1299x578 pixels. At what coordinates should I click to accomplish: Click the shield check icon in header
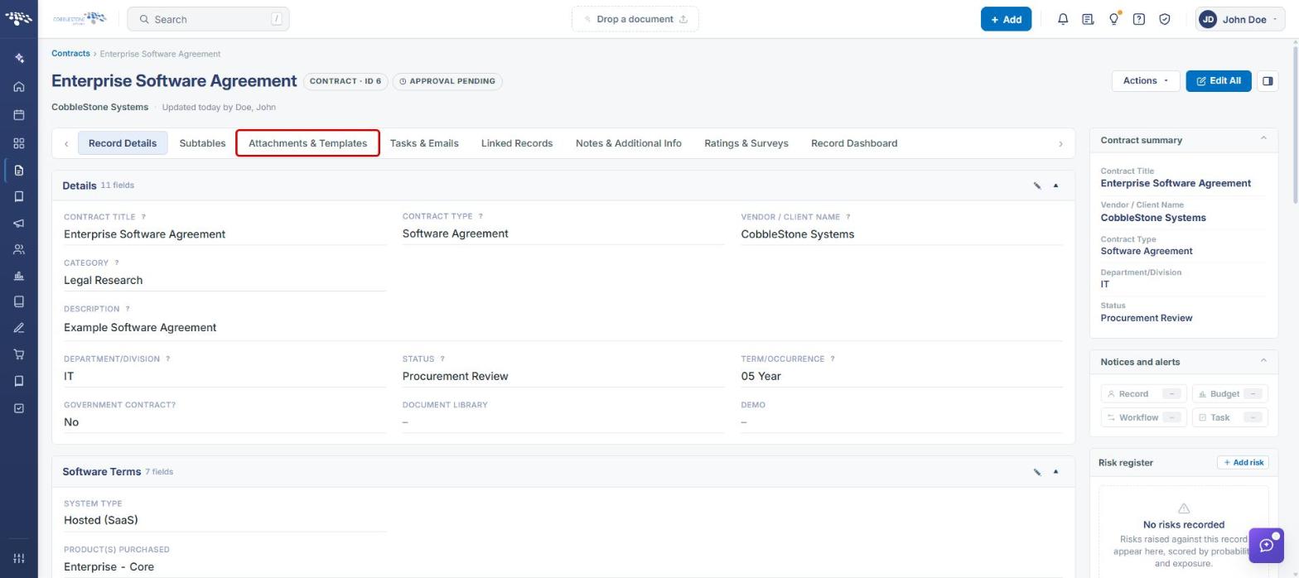point(1165,19)
